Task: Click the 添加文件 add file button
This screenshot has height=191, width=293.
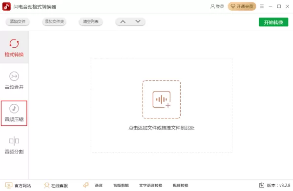Action: point(18,21)
